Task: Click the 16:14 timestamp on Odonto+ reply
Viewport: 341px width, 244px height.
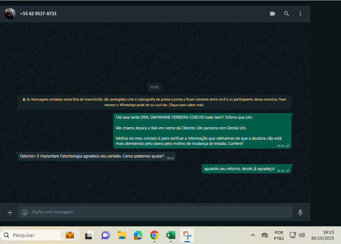Action: pos(170,158)
